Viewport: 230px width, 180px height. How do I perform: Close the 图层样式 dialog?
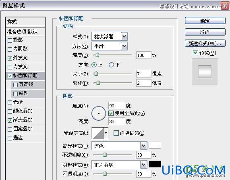[x=225, y=6]
